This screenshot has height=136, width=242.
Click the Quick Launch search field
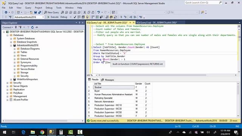pyautogui.click(x=202, y=3)
